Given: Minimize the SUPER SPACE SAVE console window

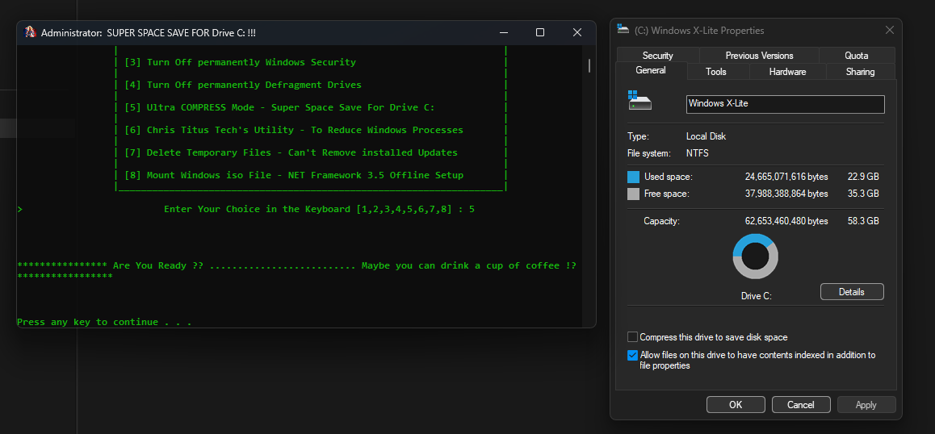Looking at the screenshot, I should pyautogui.click(x=504, y=32).
